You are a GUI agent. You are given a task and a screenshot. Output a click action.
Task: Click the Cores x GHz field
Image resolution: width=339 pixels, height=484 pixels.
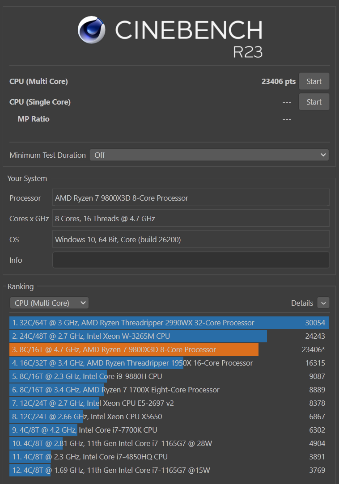(x=191, y=219)
